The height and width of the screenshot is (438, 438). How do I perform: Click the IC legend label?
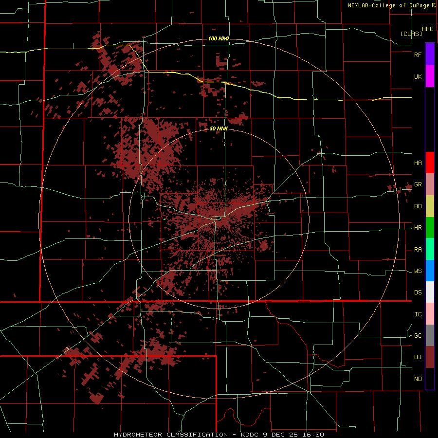pyautogui.click(x=418, y=314)
